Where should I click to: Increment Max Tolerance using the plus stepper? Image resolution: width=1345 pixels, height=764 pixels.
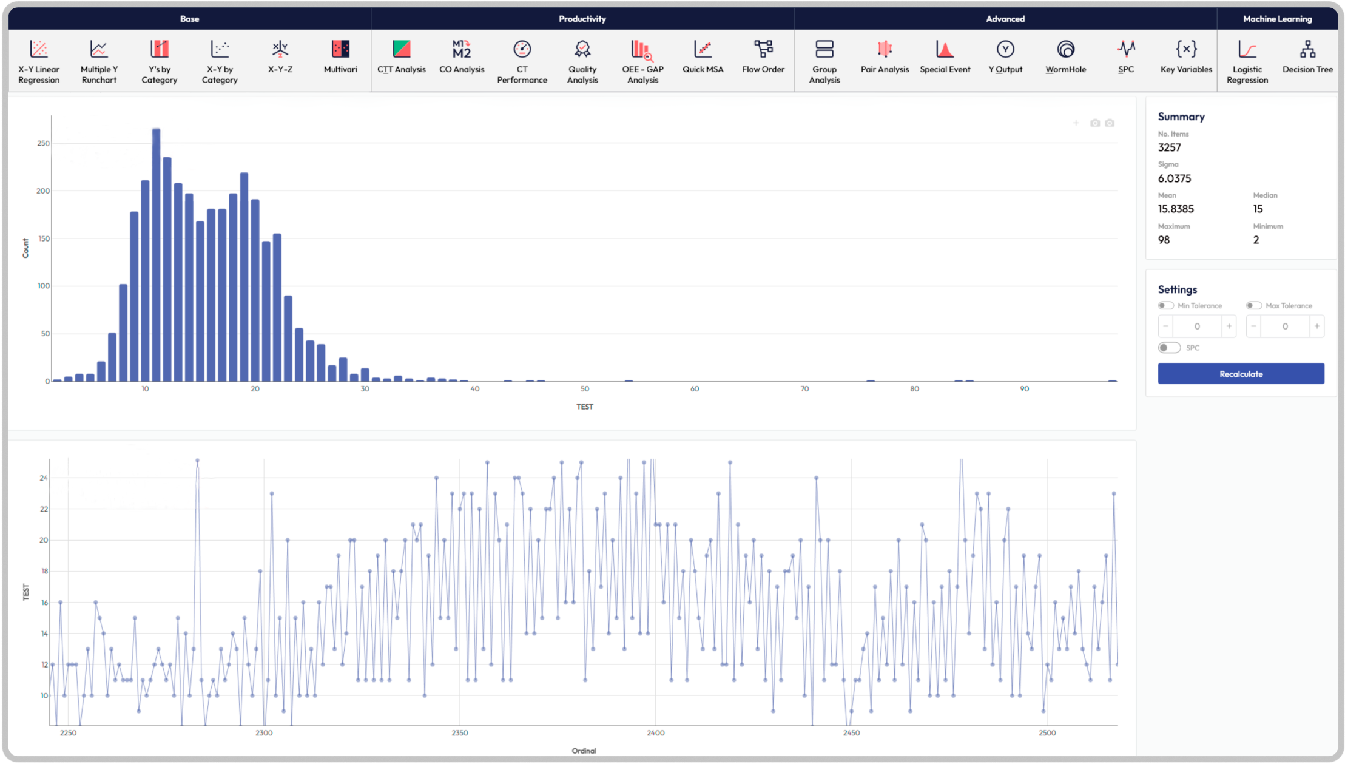pyautogui.click(x=1318, y=326)
